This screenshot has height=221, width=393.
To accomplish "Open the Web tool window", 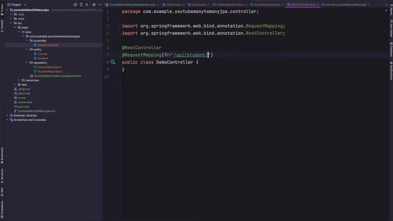I will 2,192.
